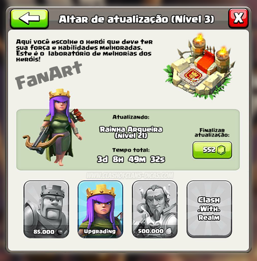
Task: Go back with the green arrow button
Action: [x=29, y=18]
